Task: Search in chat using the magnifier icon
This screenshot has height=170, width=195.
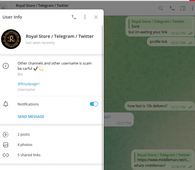Action: (x=161, y=9)
